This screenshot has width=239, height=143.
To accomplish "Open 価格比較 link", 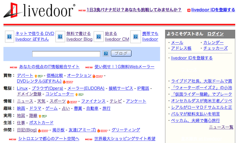I will 55,75.
